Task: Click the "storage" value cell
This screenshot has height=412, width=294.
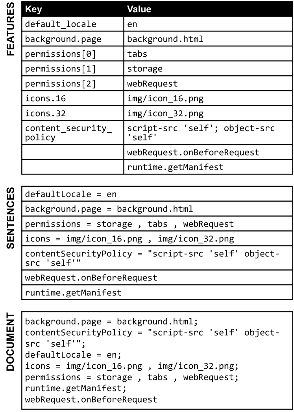Action: click(x=208, y=69)
